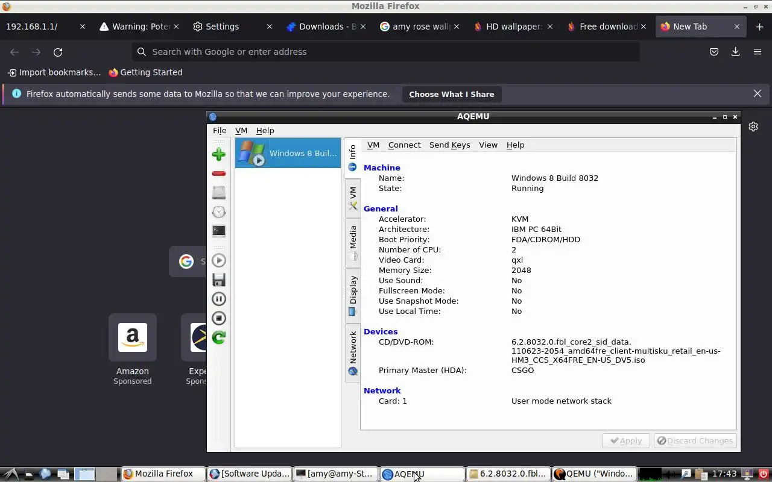Screen dimensions: 772x482
Task: Open the Media side tab
Action: pos(352,243)
